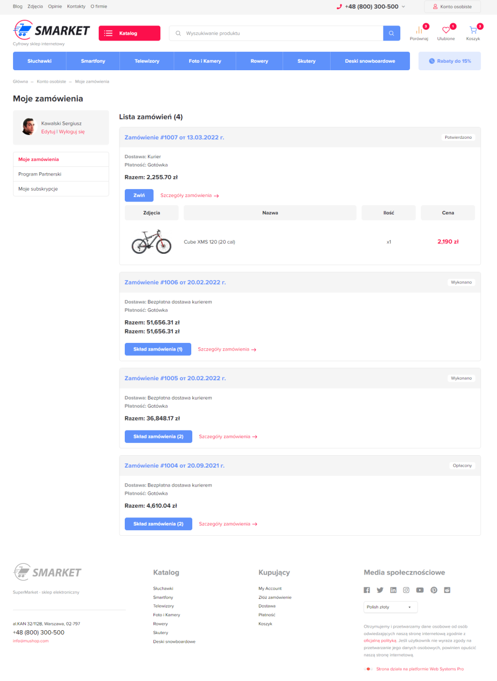497x681 pixels.
Task: Open the Katalog menu
Action: (129, 33)
